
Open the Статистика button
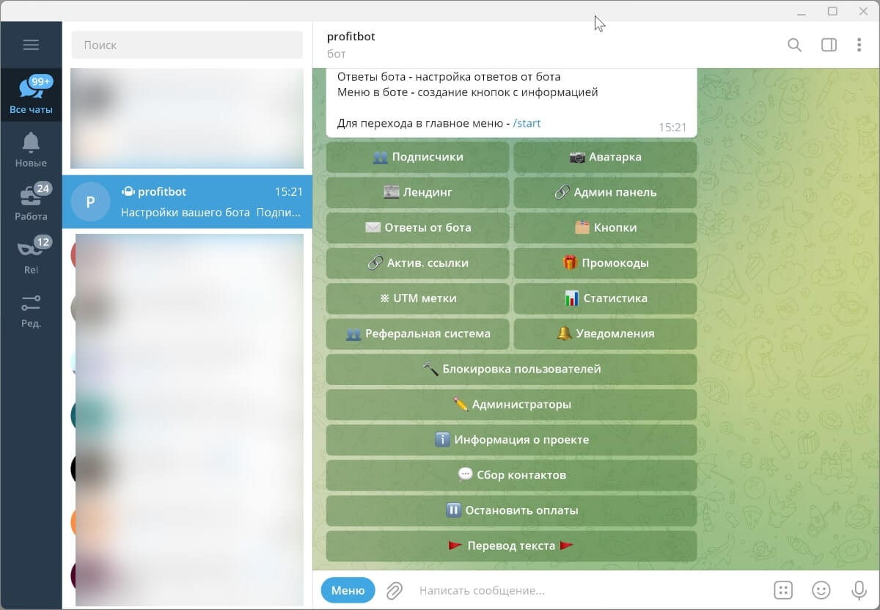click(605, 298)
